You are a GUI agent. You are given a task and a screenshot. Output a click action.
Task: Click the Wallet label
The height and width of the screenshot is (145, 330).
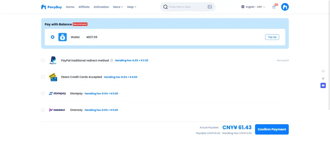coord(75,37)
